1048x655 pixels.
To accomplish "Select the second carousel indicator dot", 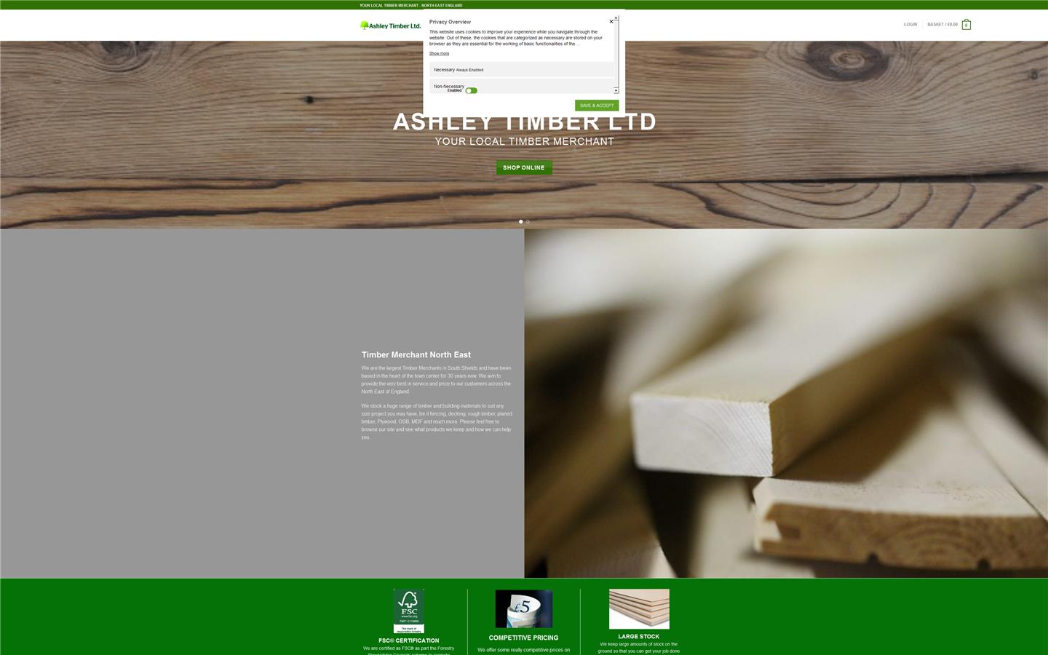I will [x=528, y=221].
